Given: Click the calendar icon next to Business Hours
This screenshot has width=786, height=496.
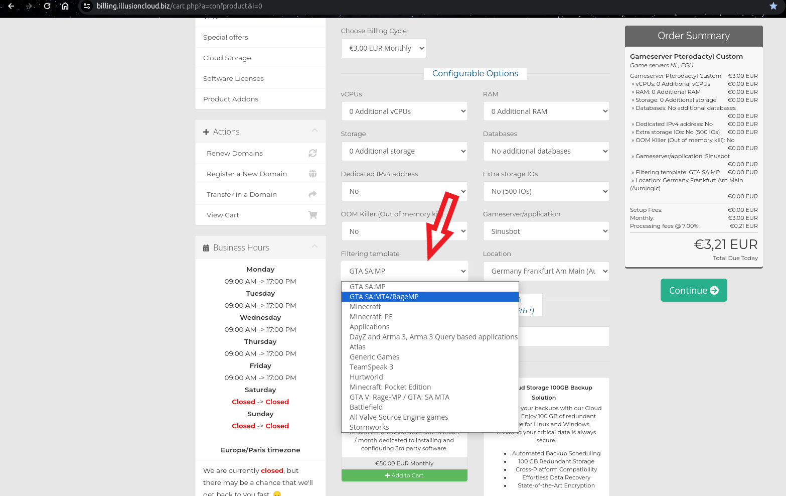Looking at the screenshot, I should click(x=206, y=248).
